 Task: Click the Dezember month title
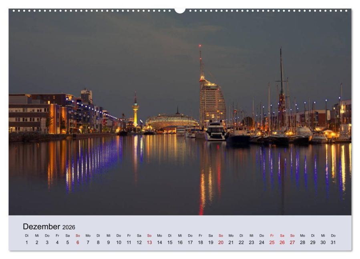41,227
